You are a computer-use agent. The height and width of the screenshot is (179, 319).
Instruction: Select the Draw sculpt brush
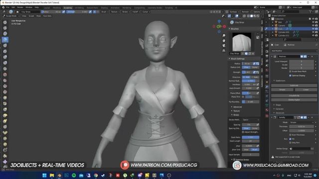(x=5, y=22)
